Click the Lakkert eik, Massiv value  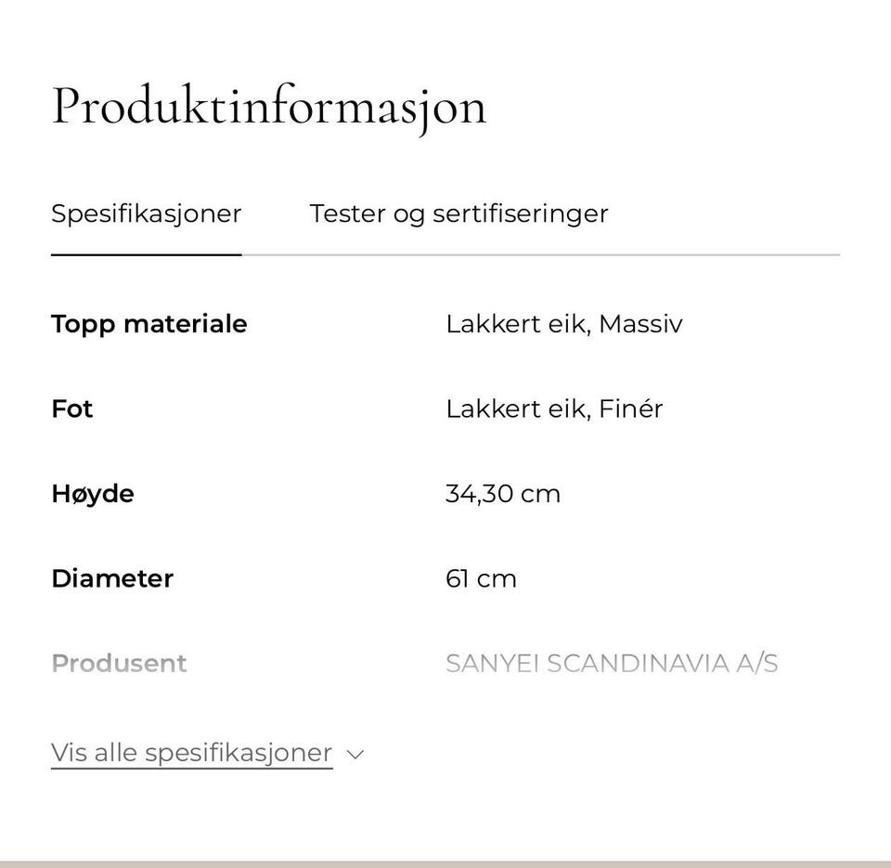(x=563, y=324)
